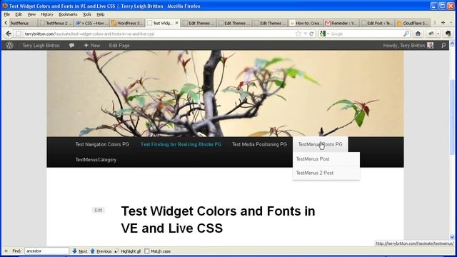Close the Find bar with X
This screenshot has width=457, height=257.
[x=6, y=251]
